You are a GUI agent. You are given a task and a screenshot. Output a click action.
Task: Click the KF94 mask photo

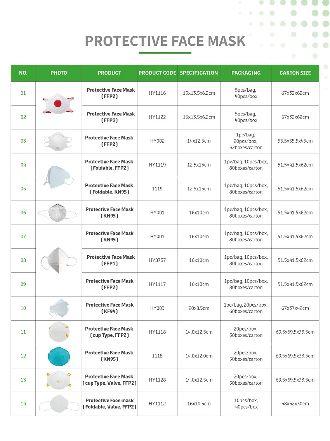tap(59, 308)
